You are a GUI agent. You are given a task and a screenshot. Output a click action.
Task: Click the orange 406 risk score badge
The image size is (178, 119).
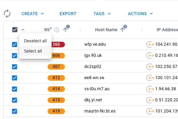[x=58, y=56]
